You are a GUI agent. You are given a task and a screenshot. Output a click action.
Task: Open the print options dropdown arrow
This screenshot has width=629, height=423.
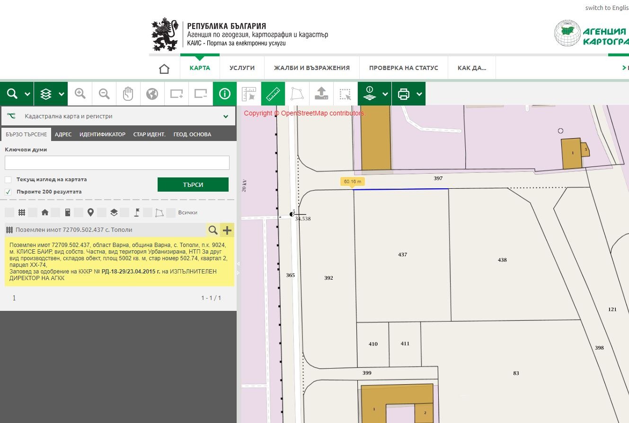coord(419,94)
